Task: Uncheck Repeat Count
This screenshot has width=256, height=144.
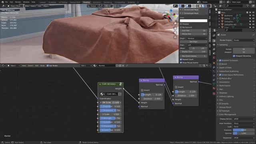Action: 181,60
